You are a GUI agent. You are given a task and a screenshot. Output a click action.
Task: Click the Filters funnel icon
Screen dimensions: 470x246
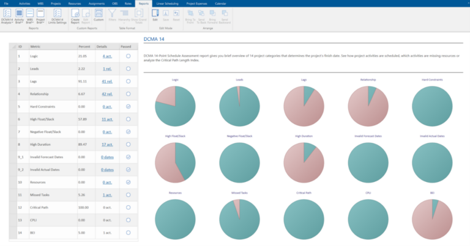click(113, 15)
